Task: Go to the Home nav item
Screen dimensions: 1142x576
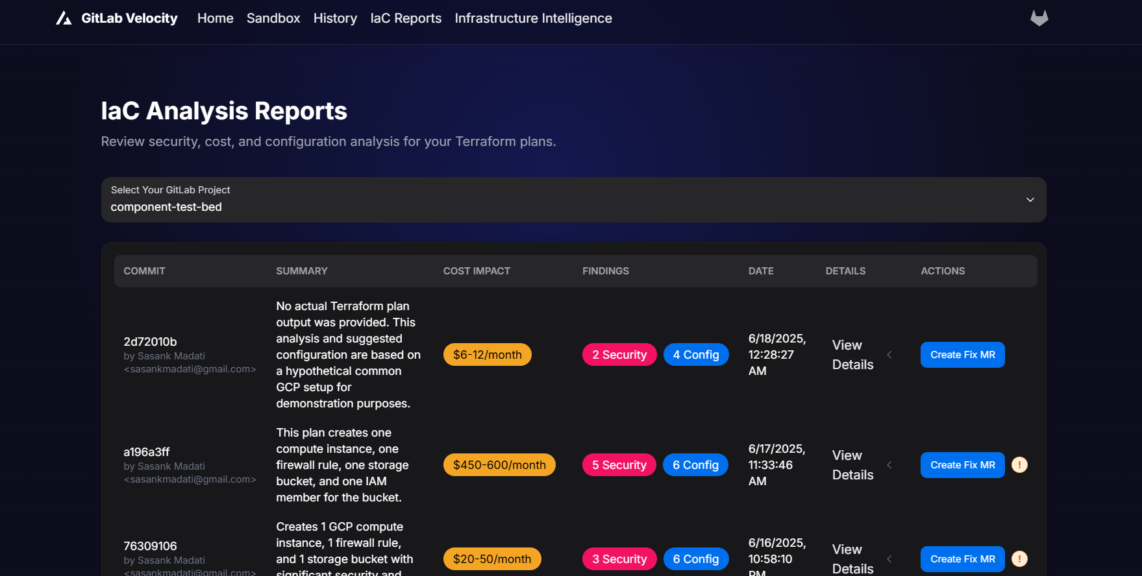Action: coord(215,18)
